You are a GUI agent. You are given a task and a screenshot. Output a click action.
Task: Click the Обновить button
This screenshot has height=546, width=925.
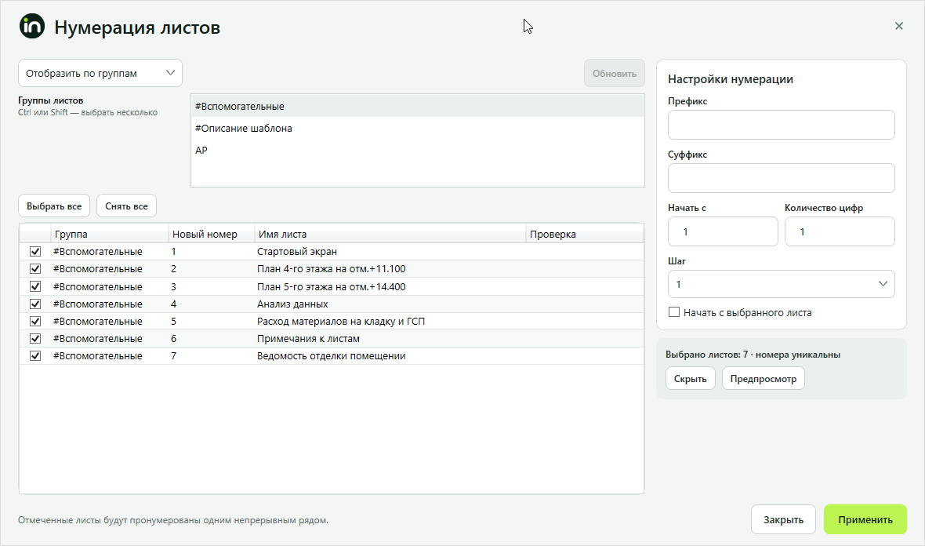coord(614,73)
